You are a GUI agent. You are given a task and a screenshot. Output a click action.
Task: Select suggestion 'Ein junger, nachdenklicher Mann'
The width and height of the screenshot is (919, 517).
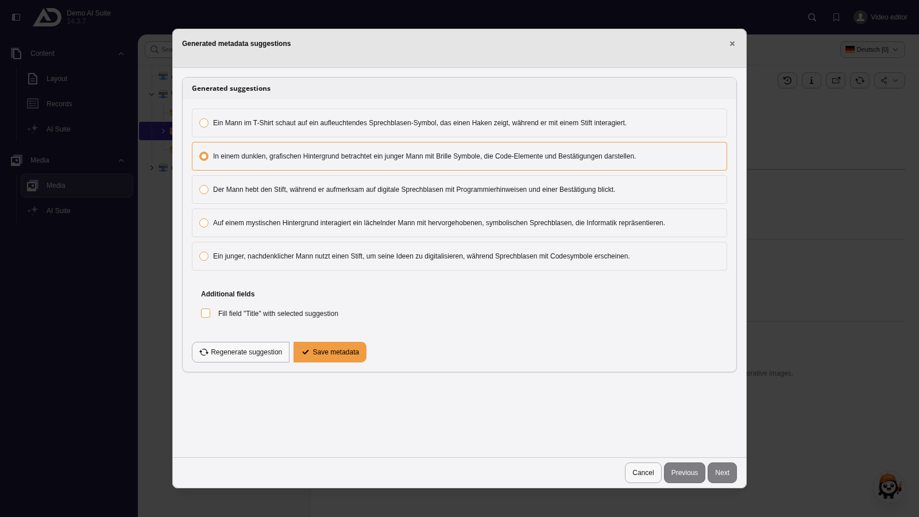pos(459,256)
